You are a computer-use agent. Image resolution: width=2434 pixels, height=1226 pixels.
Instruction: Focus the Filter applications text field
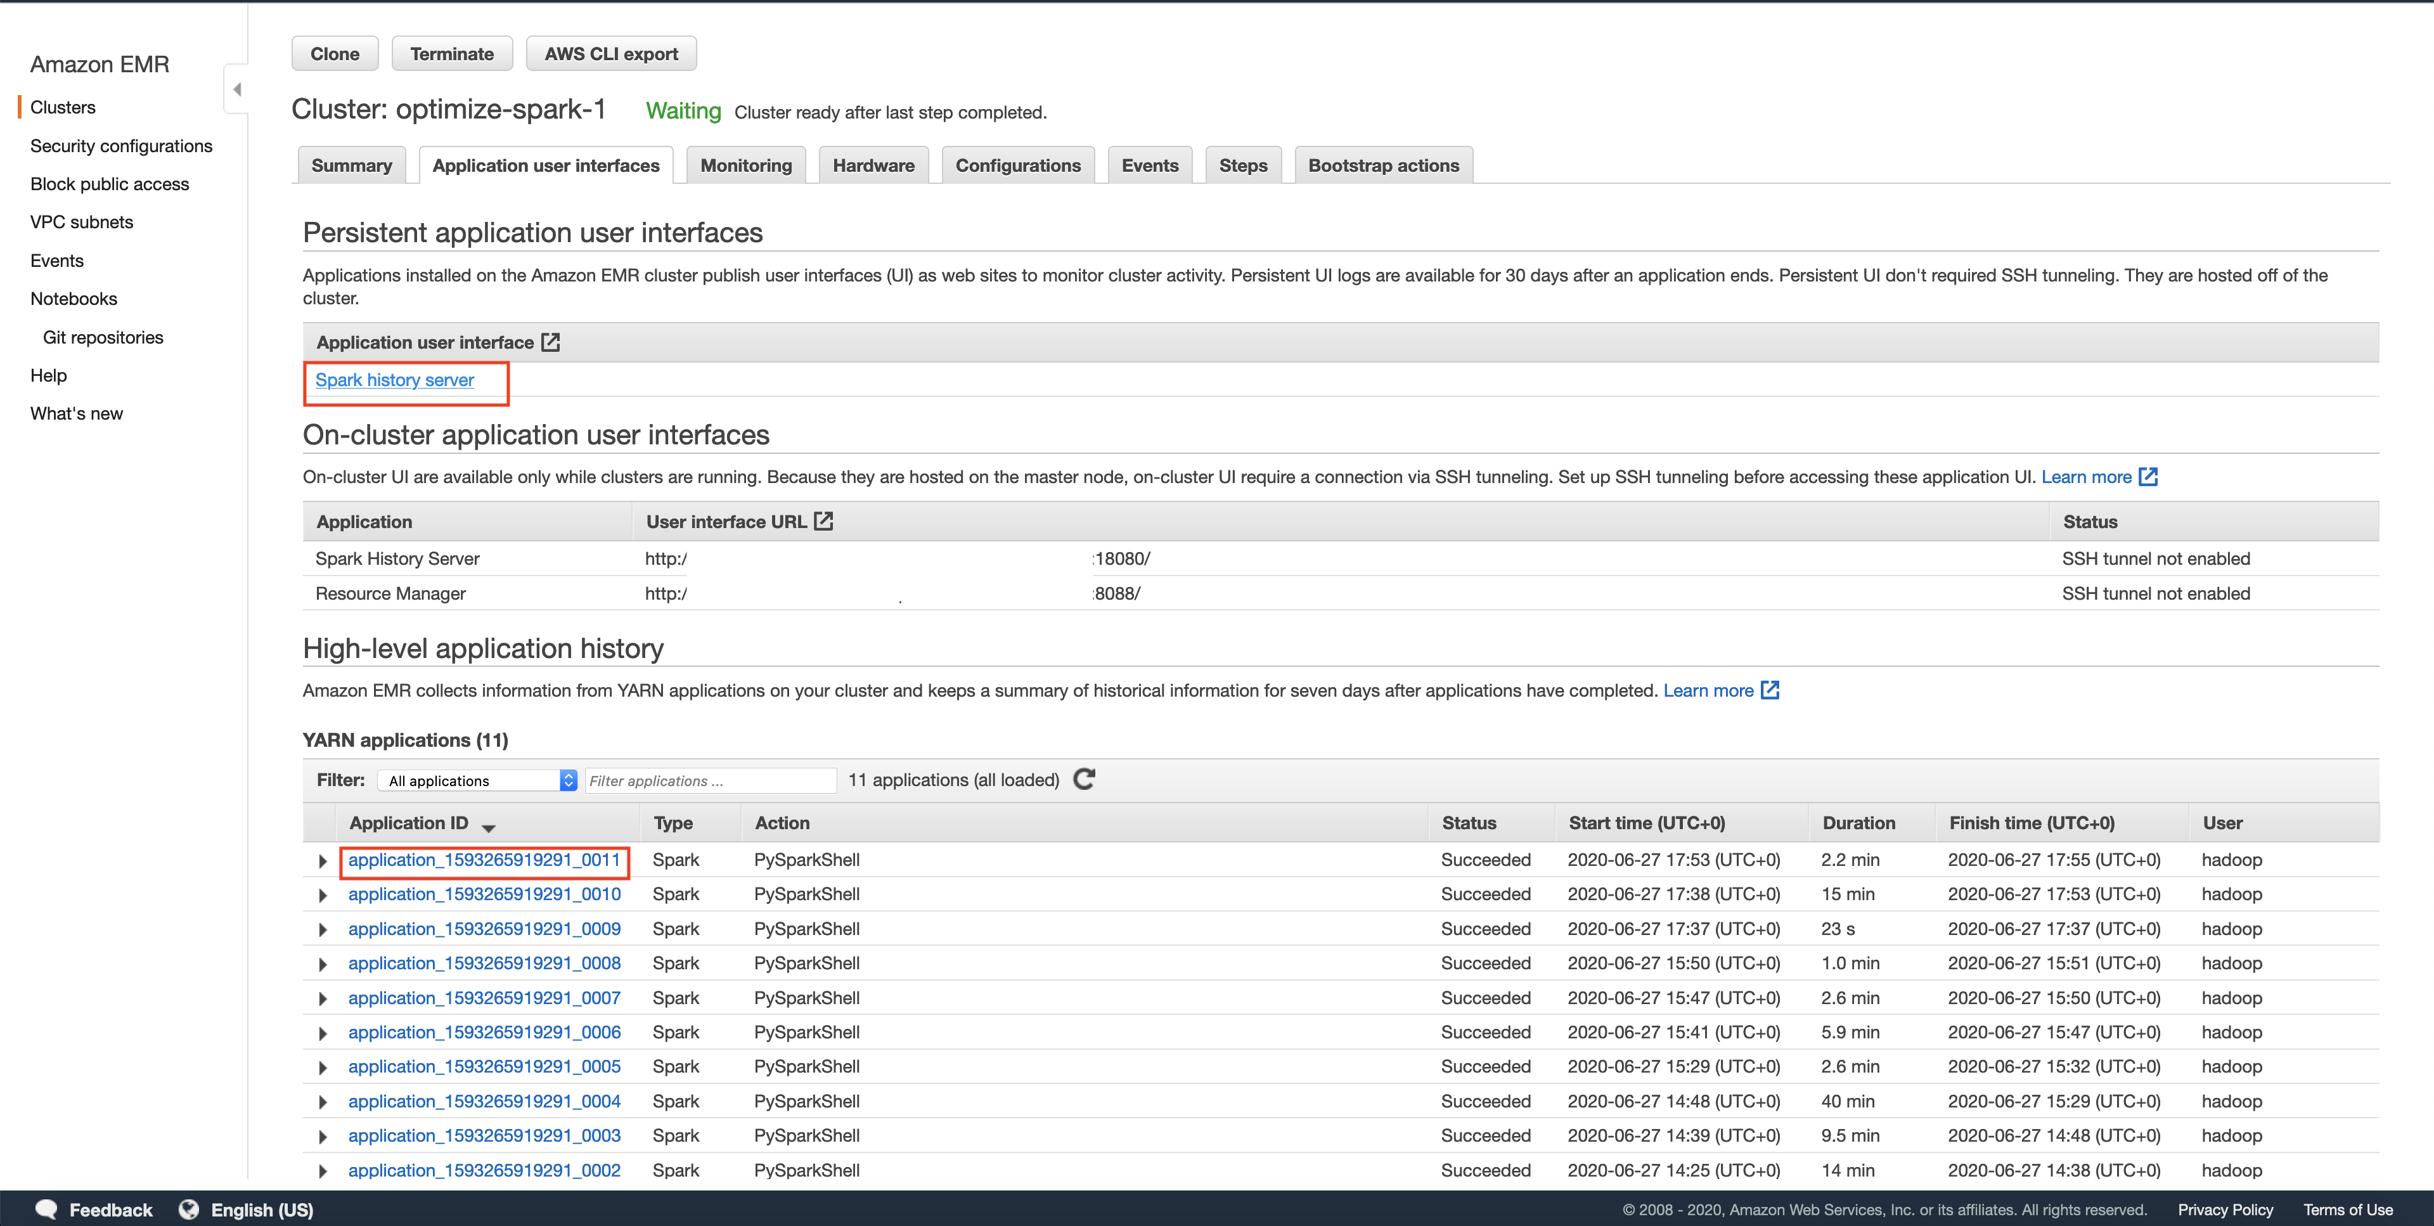coord(710,780)
